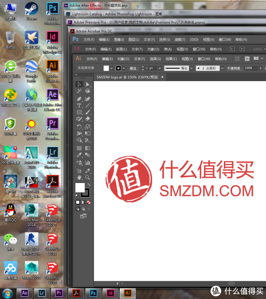The height and width of the screenshot is (299, 266).
Task: Click the Br Bridge button in InDesign
Action: (x=232, y=49)
